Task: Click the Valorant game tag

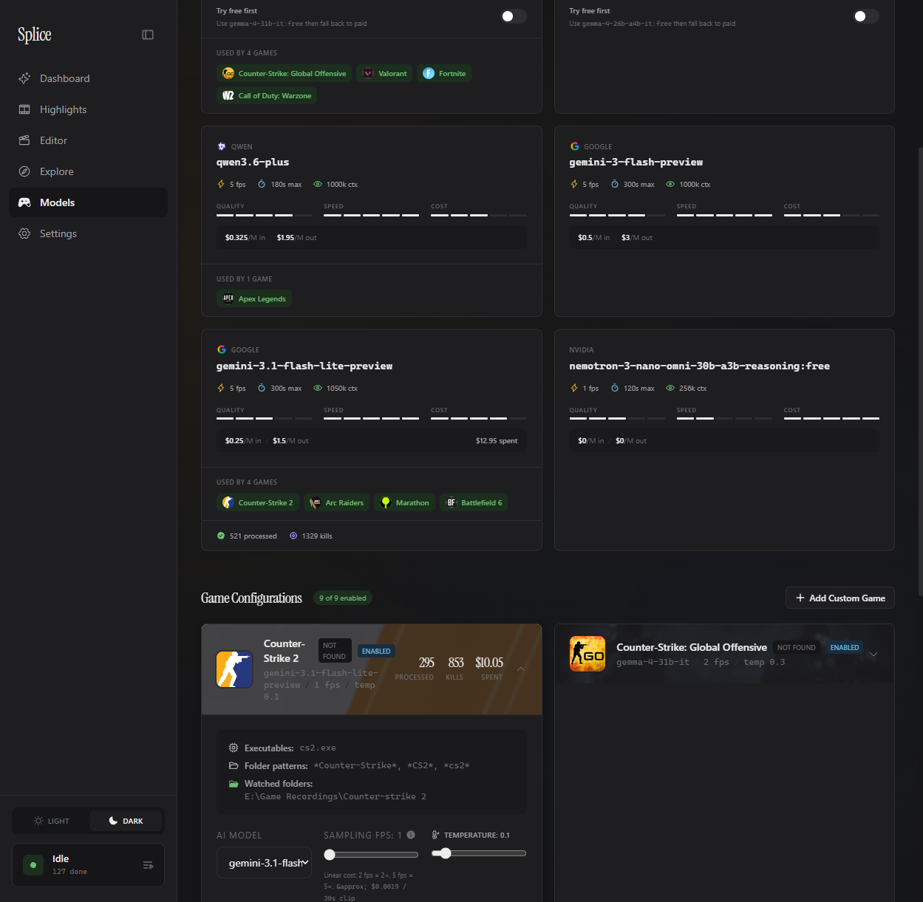Action: click(384, 73)
